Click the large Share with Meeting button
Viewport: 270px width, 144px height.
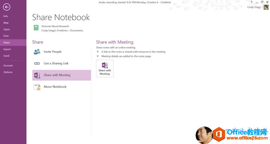[x=105, y=68]
